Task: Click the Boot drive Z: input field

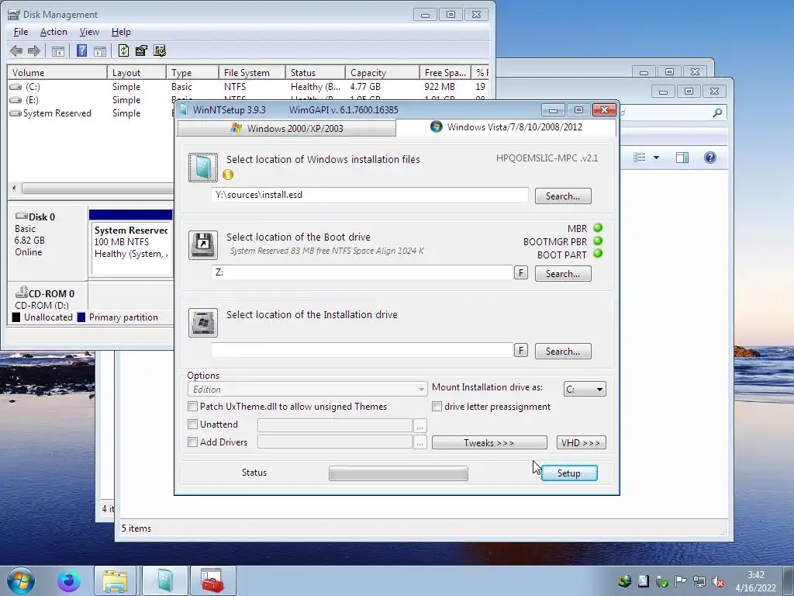Action: click(x=362, y=272)
